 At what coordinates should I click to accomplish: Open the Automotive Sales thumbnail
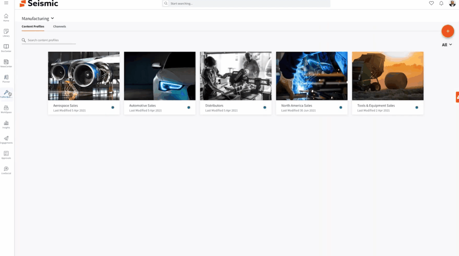click(160, 76)
